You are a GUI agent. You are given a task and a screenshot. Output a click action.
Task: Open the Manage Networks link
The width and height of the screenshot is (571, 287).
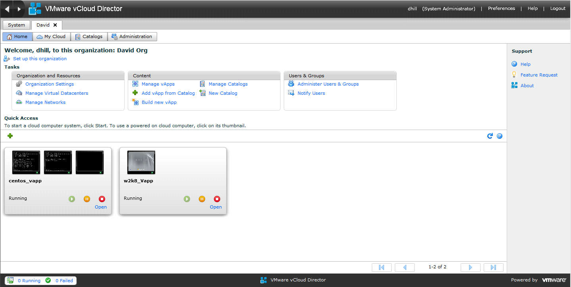coord(45,102)
